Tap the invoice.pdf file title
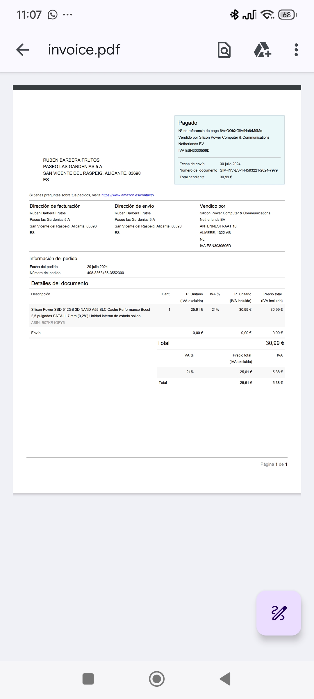The height and width of the screenshot is (699, 314). coord(84,50)
